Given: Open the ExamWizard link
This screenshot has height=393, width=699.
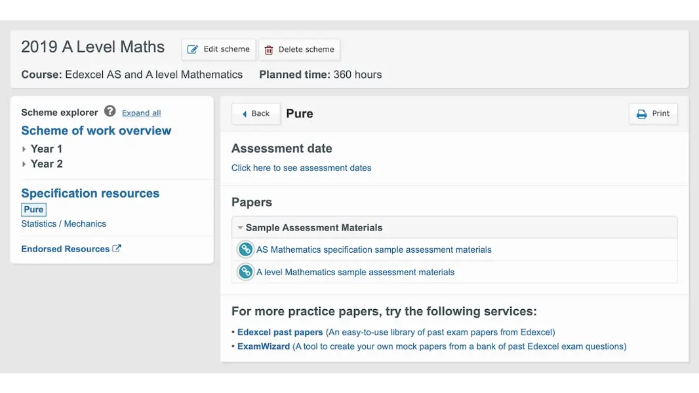Looking at the screenshot, I should 264,346.
